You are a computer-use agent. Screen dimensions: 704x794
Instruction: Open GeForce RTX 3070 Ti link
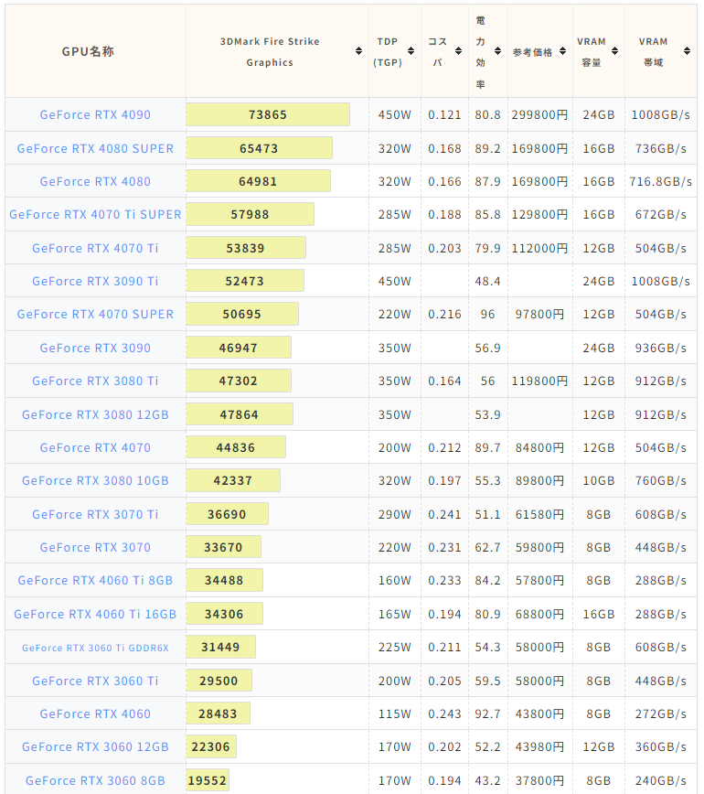(95, 514)
